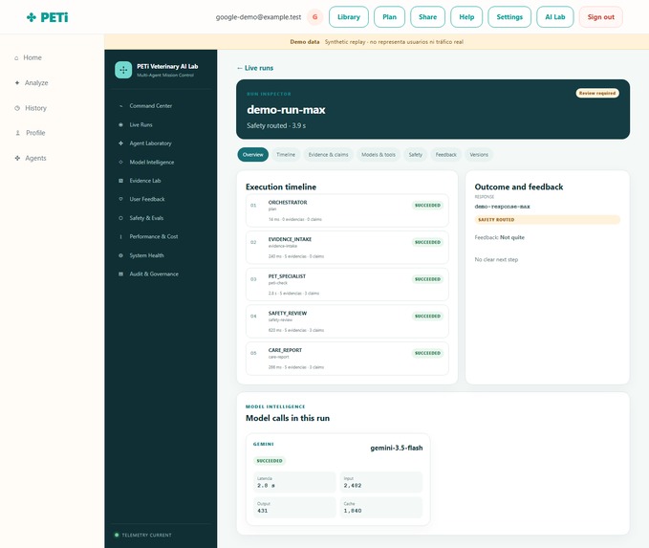This screenshot has width=649, height=548.
Task: Click the Model Intelligence sidebar icon
Action: point(120,162)
